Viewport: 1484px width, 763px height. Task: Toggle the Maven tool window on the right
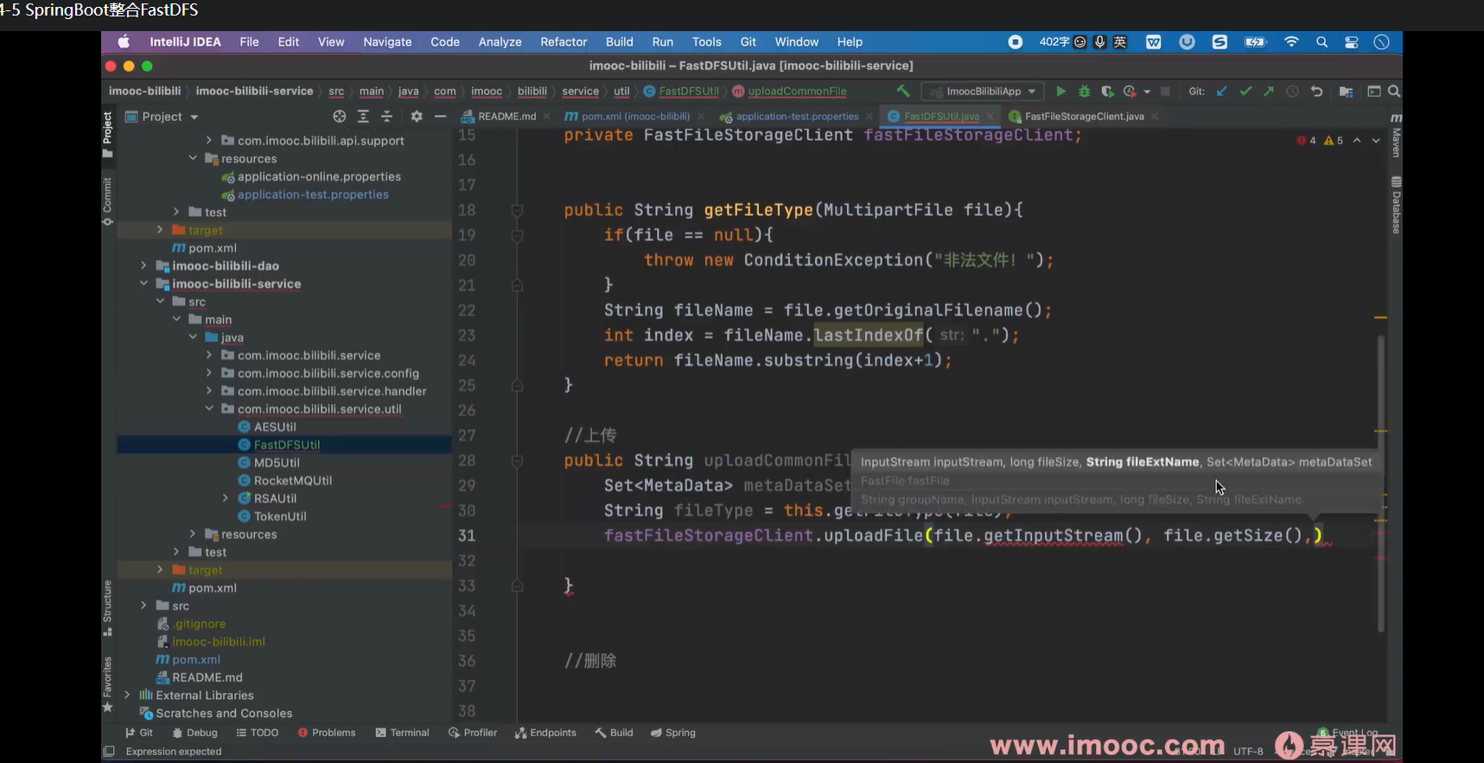[1396, 137]
